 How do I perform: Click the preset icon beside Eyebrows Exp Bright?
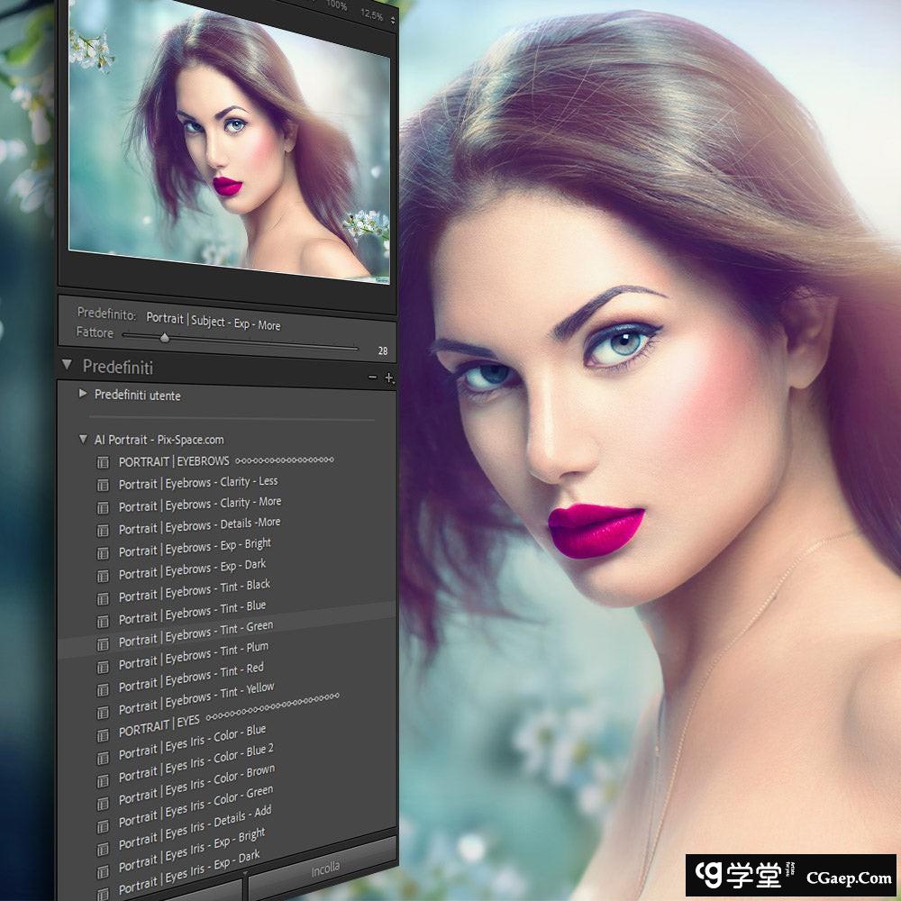103,551
